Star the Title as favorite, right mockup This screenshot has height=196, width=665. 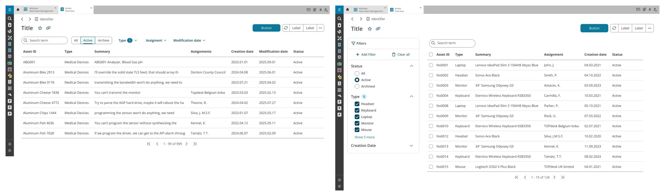coord(370,29)
